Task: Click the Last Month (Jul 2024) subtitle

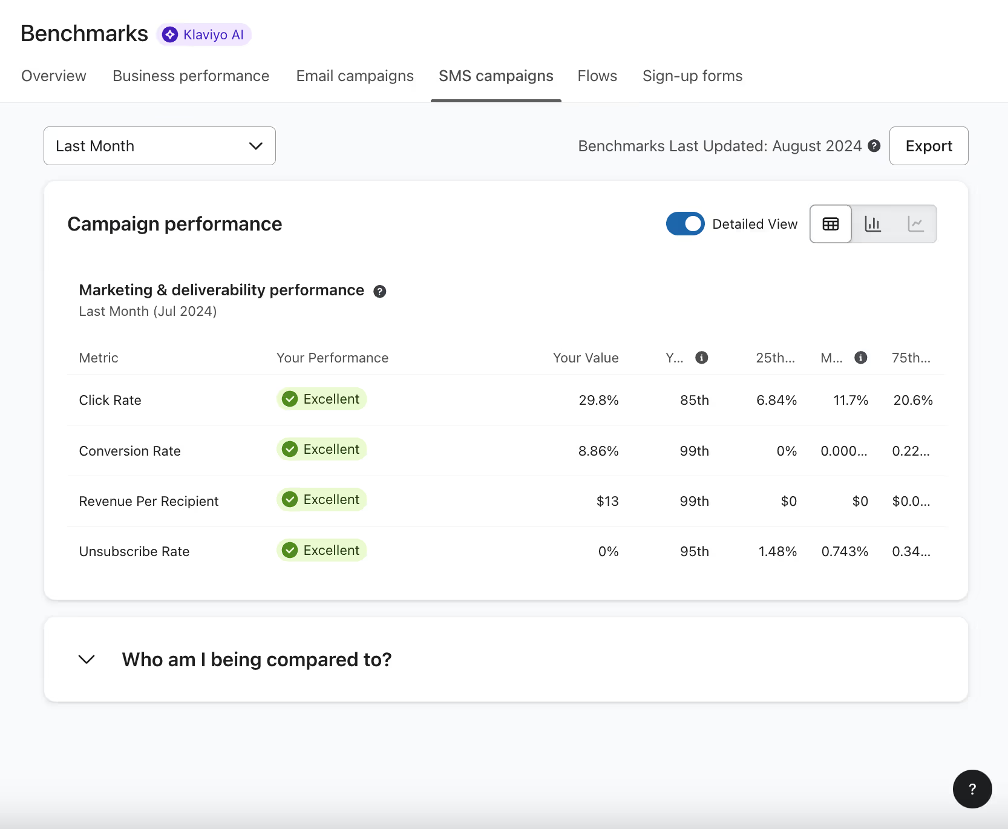Action: click(x=148, y=311)
